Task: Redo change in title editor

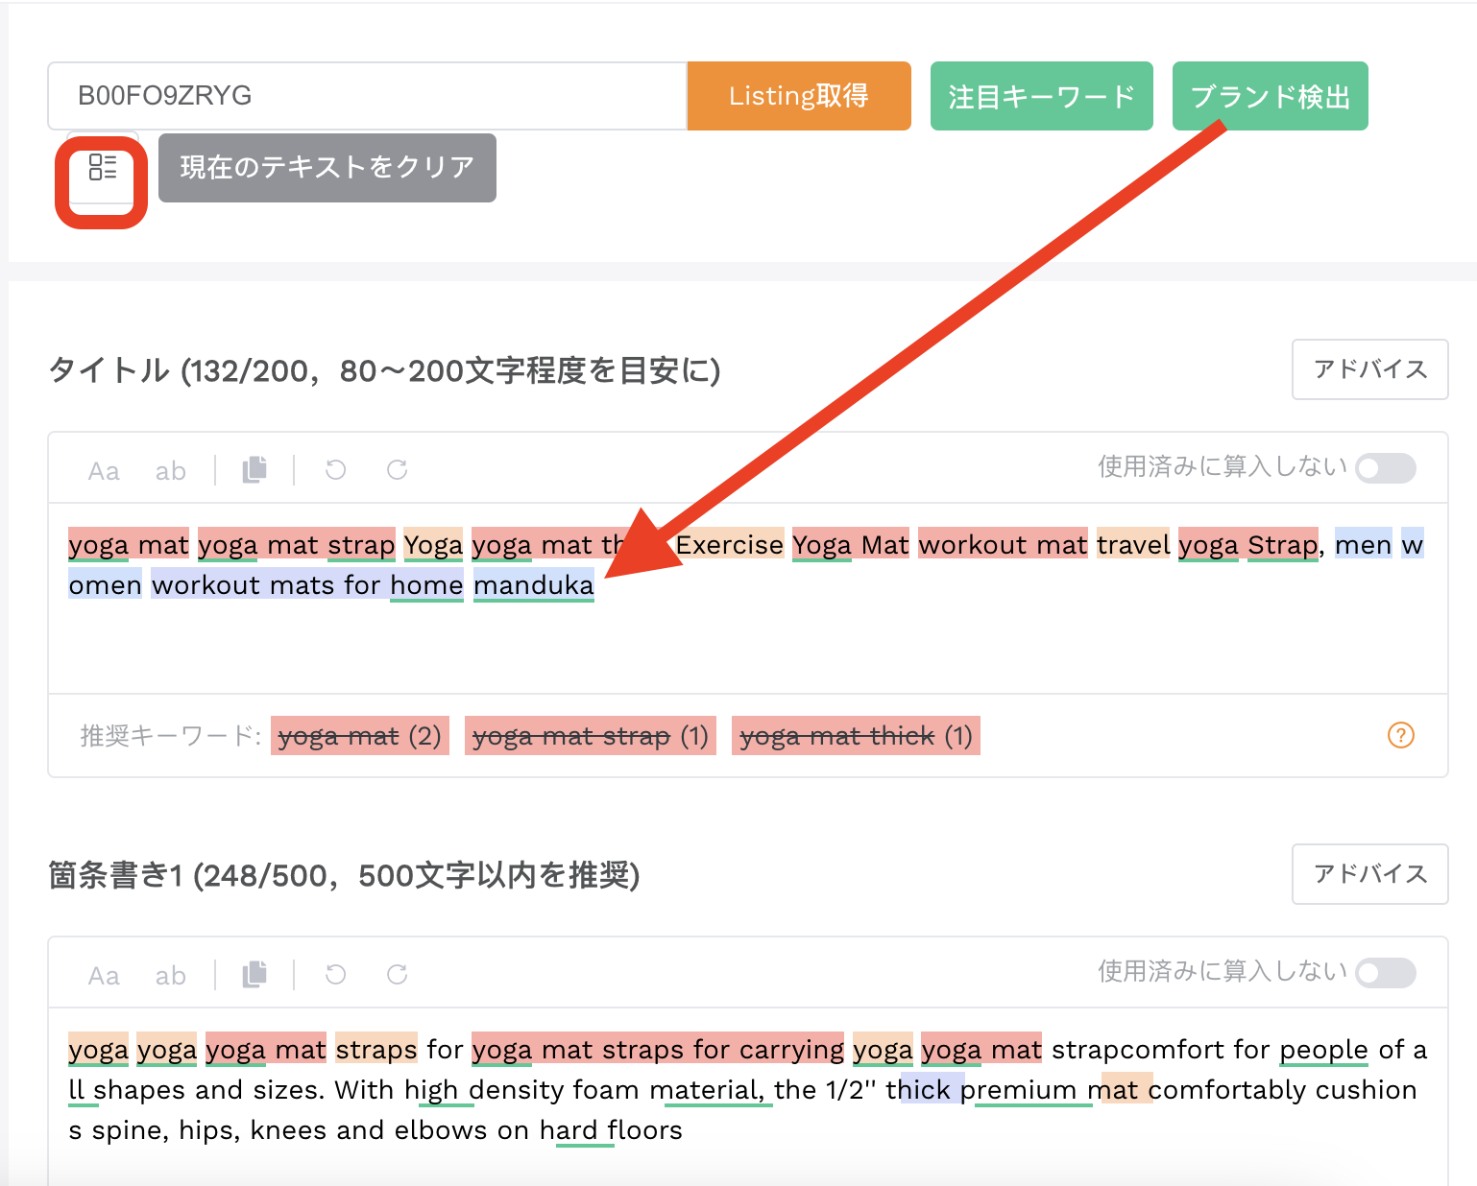Action: (x=397, y=469)
